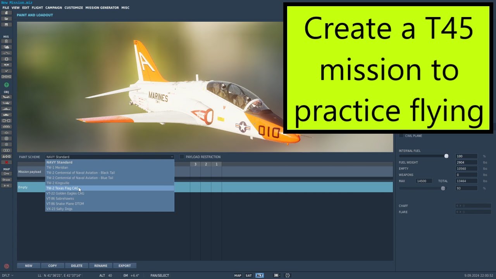Open the Coalitions flags icon
Screen dimensions: 496x279
[x=6, y=65]
